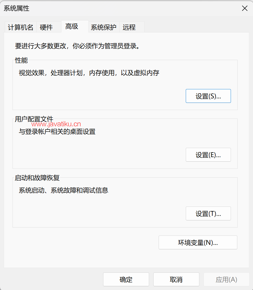253x290 pixels.
Task: Click text 视觉效果，处理器计划，内存使用，以及虚拟内存
Action: (89, 73)
